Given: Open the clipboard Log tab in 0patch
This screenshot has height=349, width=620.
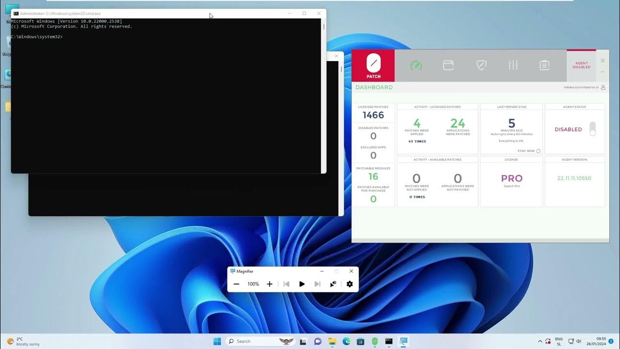Looking at the screenshot, I should pos(544,65).
